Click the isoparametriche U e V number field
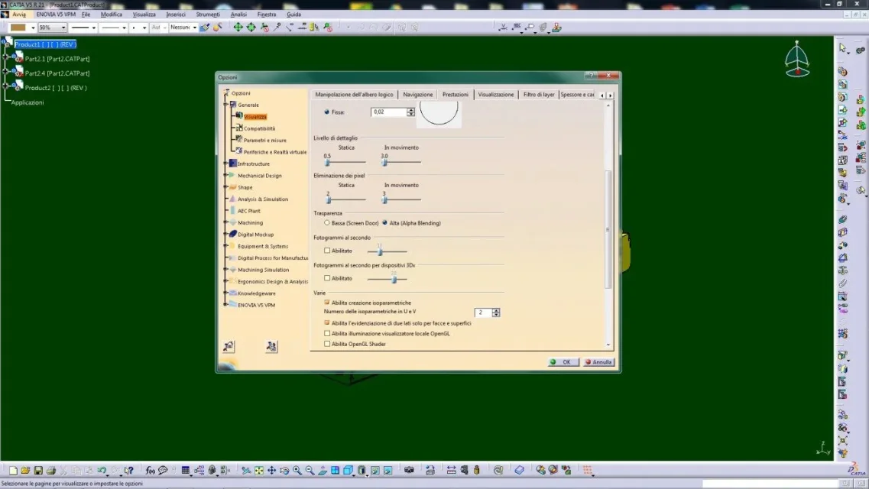The image size is (869, 489). (x=483, y=313)
